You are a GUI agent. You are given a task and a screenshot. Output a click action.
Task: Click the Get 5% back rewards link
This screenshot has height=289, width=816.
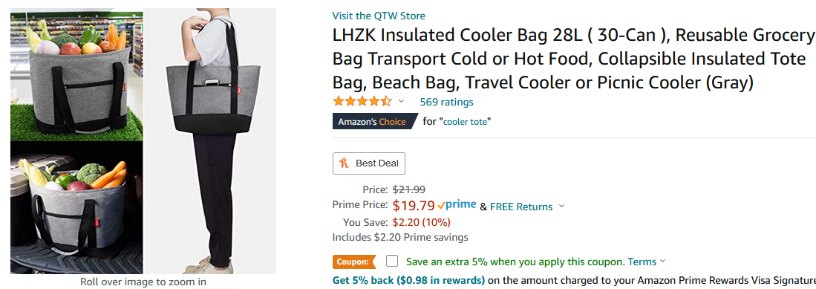tap(408, 280)
